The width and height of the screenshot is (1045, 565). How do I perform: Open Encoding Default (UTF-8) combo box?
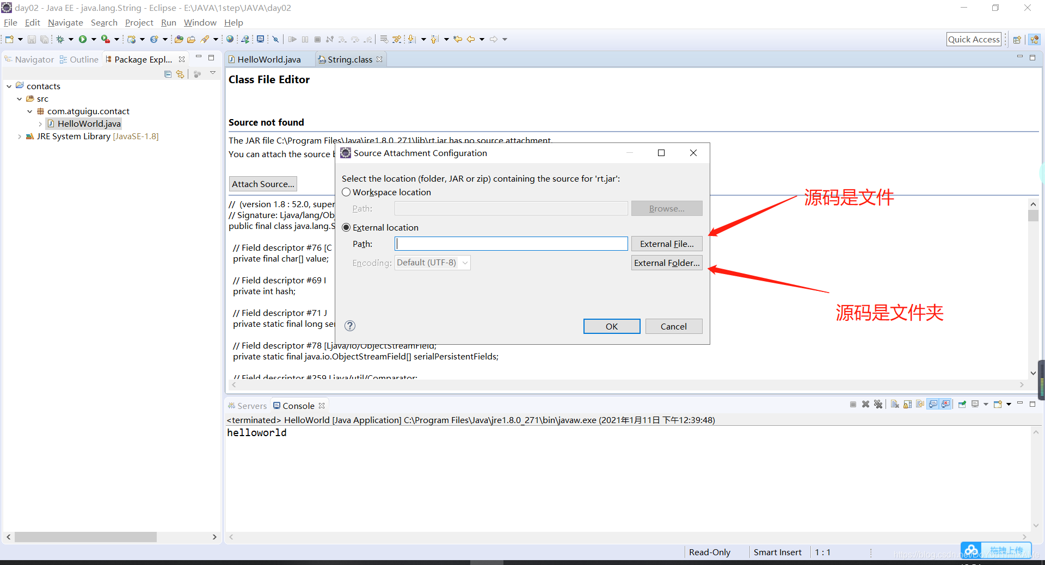click(x=433, y=263)
